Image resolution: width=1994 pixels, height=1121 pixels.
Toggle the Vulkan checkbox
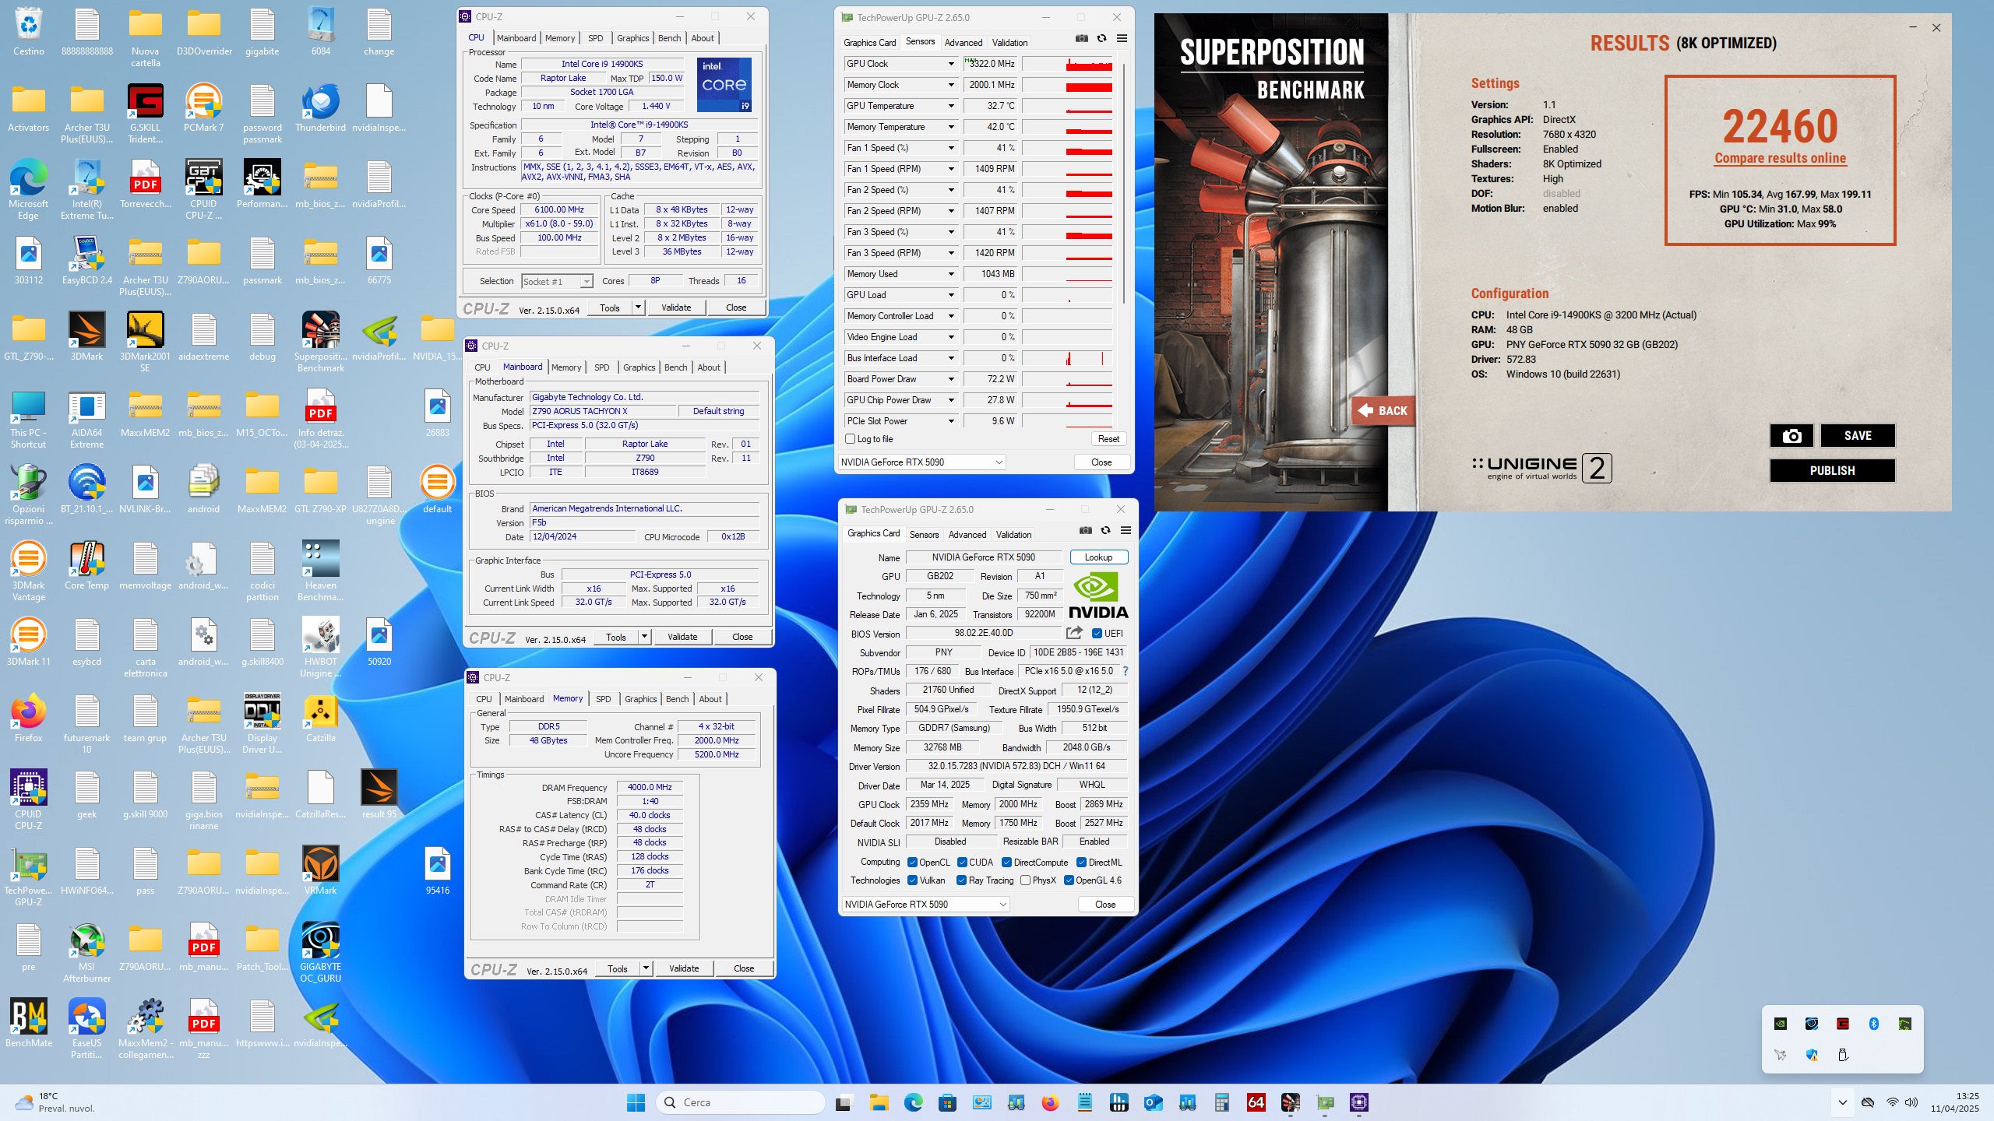click(912, 880)
